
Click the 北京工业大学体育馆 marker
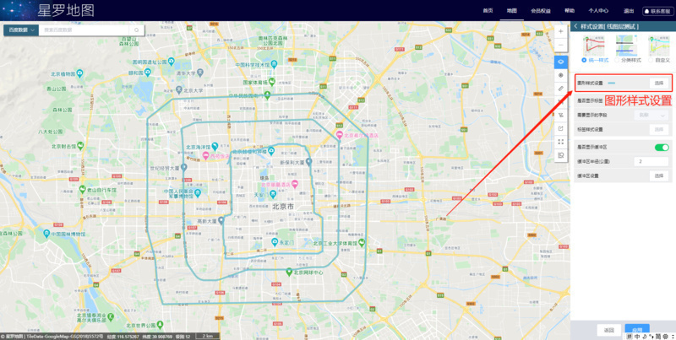pyautogui.click(x=362, y=243)
